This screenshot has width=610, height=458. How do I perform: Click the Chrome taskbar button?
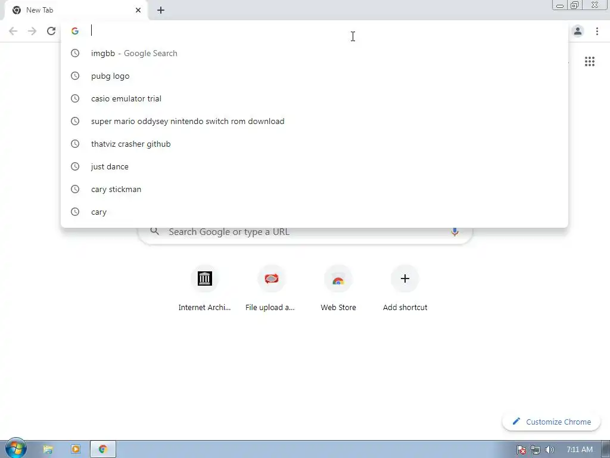click(x=103, y=450)
